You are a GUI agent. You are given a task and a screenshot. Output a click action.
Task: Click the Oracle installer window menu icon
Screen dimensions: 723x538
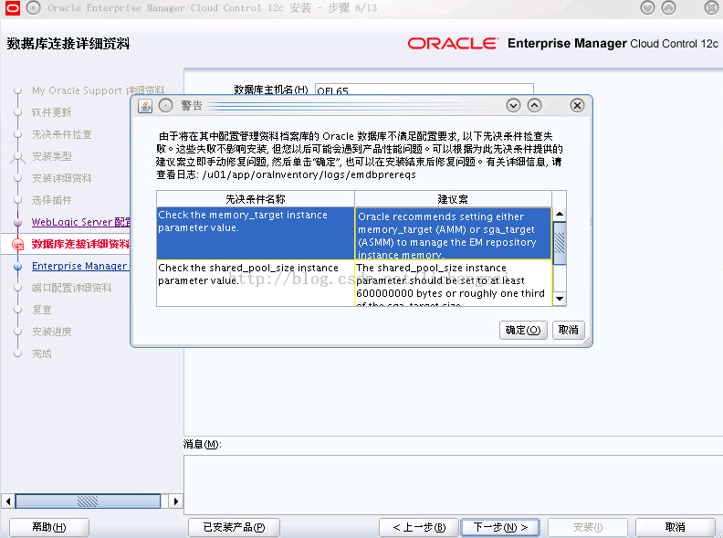point(12,8)
